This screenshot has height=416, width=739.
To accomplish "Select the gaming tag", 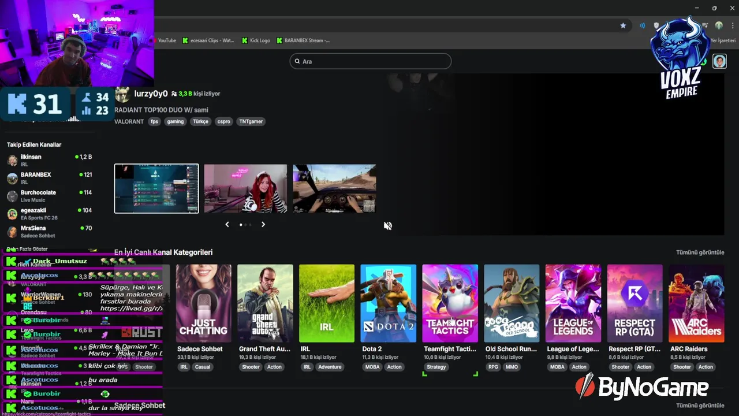I will click(176, 121).
